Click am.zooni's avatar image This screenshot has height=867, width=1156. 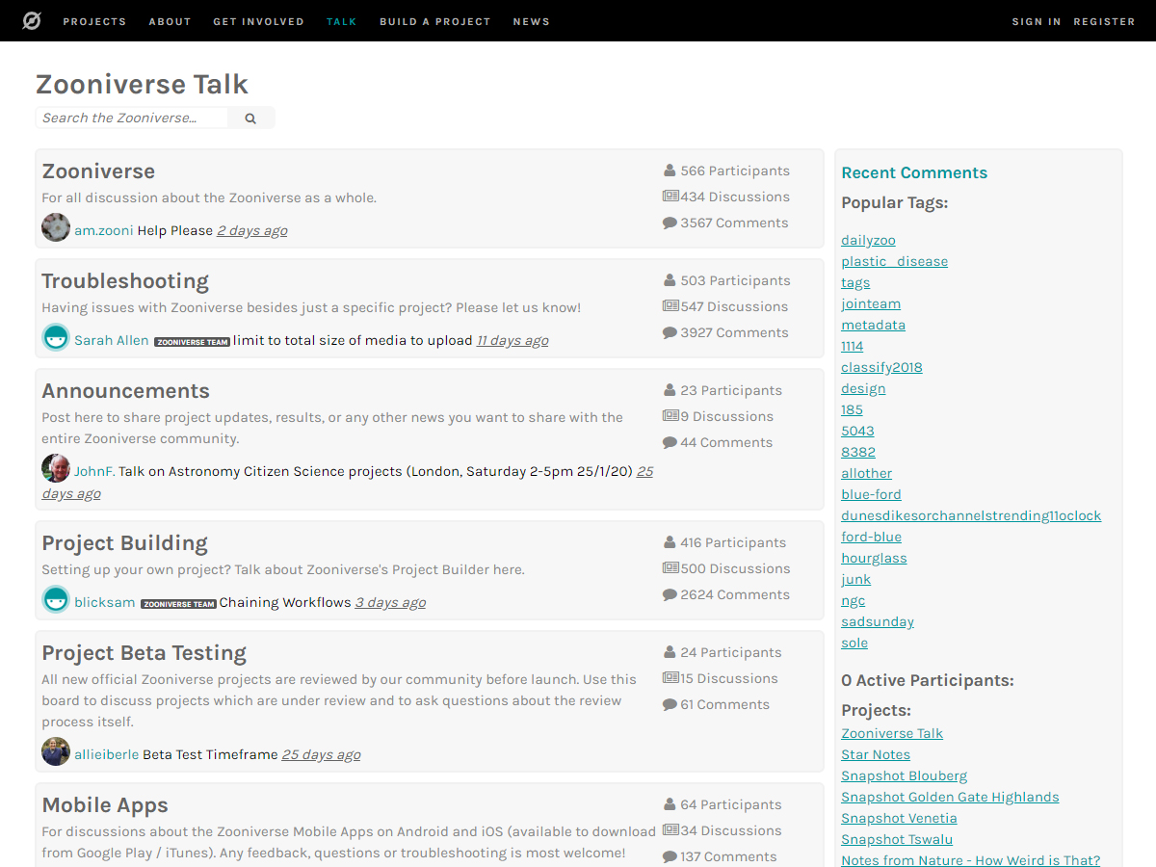click(56, 228)
